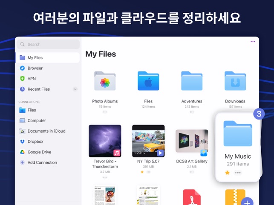The height and width of the screenshot is (205, 274).
Task: Select My Files in the sidebar
Action: (x=48, y=58)
